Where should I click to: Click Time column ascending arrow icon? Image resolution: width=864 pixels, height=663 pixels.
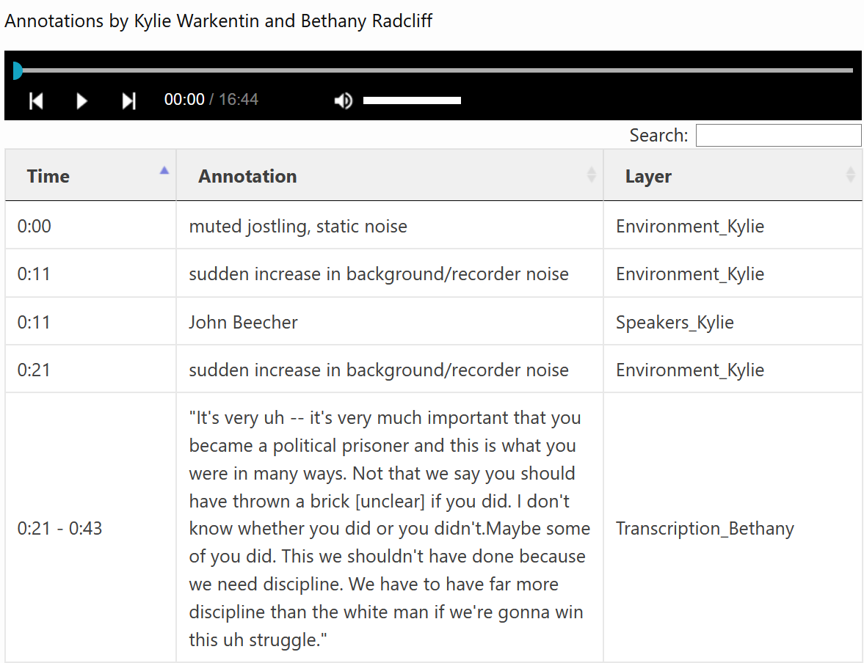164,171
